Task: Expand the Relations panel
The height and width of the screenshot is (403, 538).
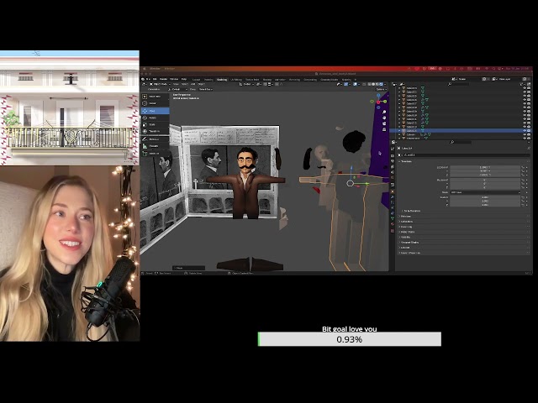Action: point(405,217)
